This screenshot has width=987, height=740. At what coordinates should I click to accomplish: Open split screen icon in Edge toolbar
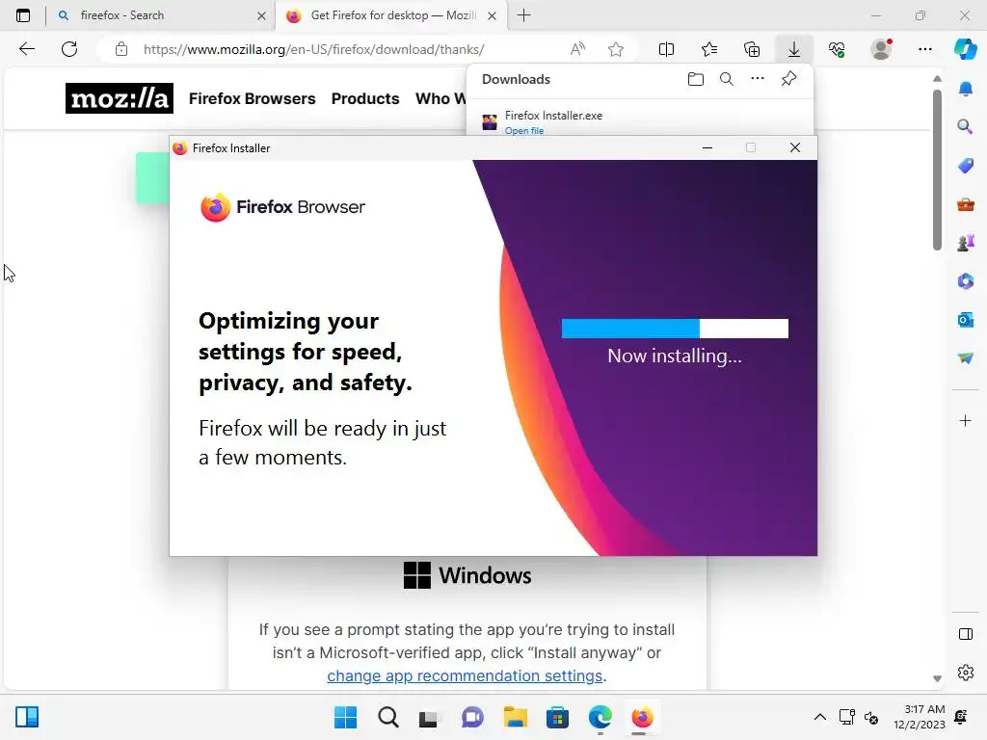[666, 49]
